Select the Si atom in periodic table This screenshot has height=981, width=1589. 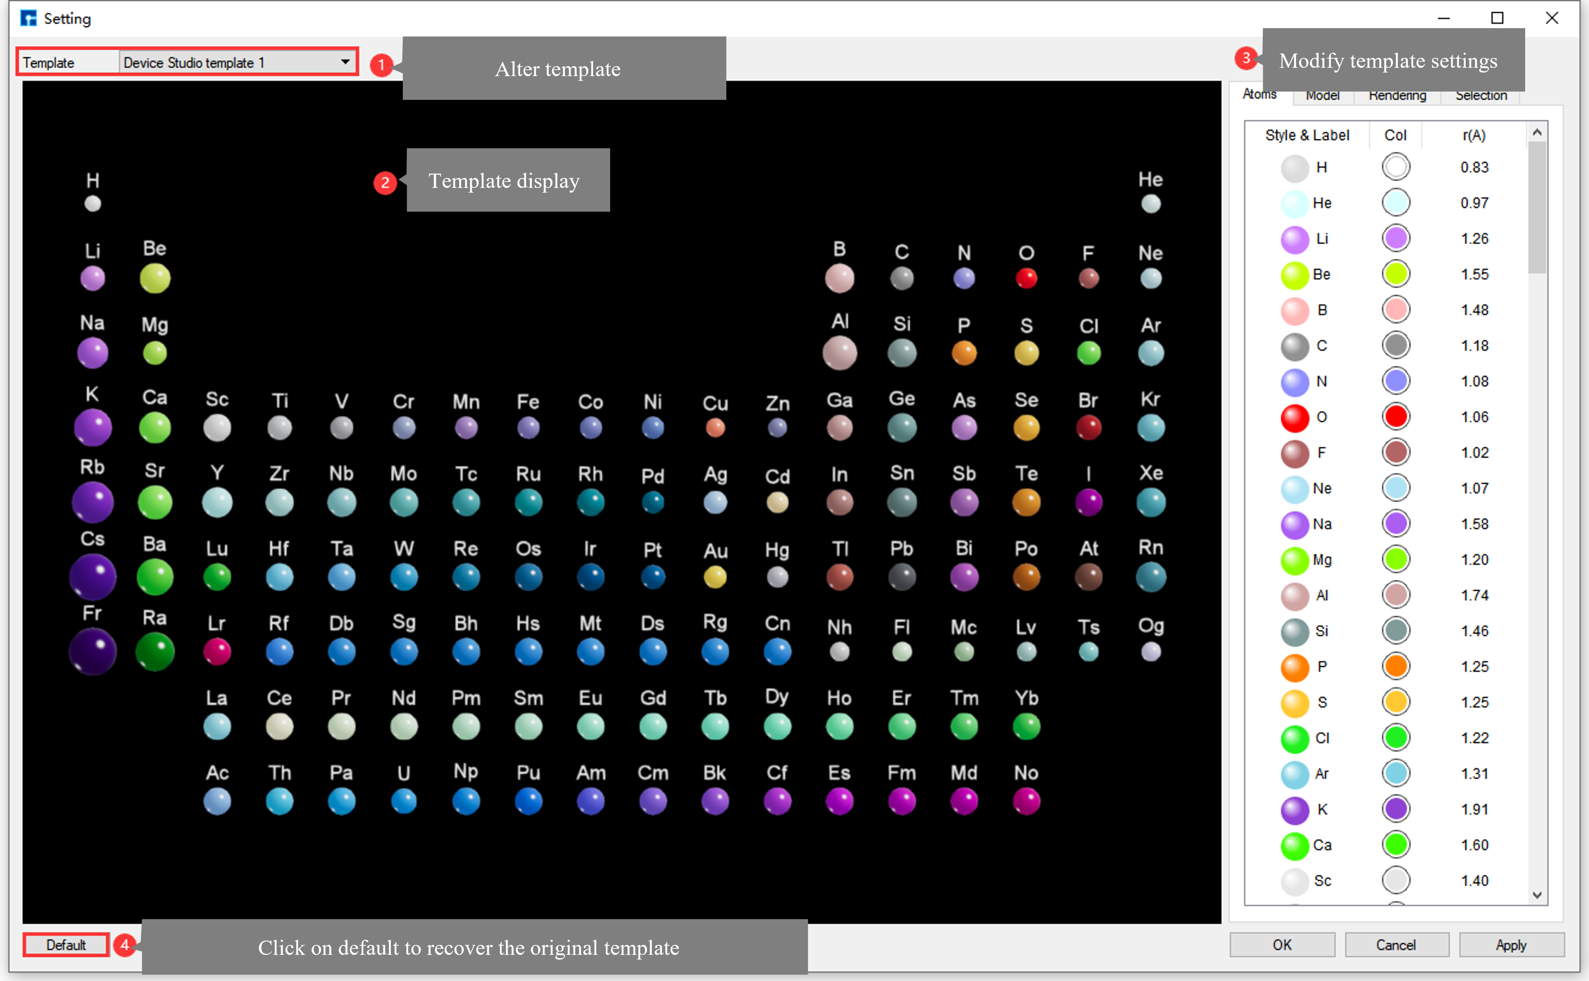pyautogui.click(x=902, y=353)
